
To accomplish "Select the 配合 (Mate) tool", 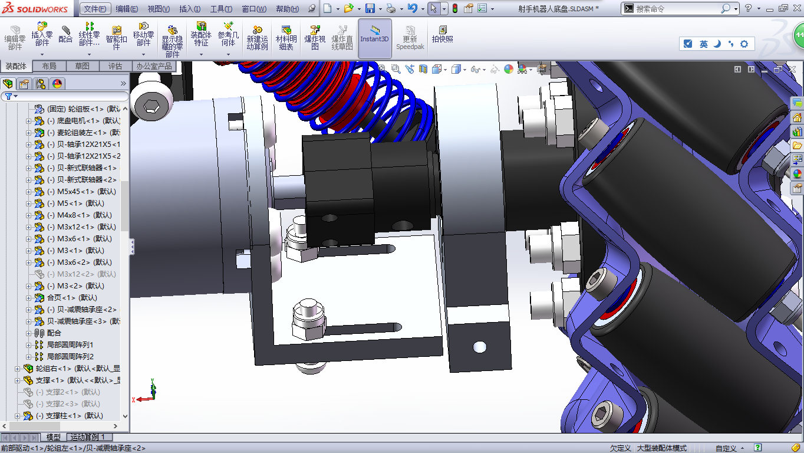I will [x=65, y=34].
